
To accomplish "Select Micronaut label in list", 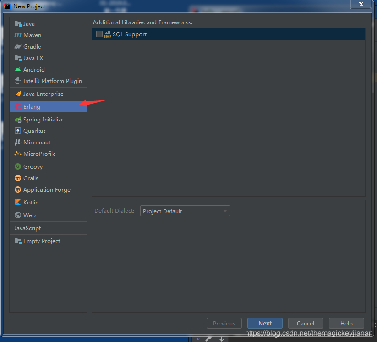I will point(37,143).
